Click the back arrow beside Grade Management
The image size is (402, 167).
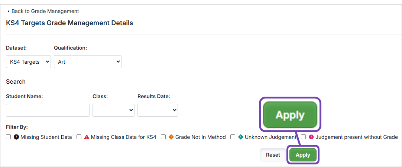[9, 11]
